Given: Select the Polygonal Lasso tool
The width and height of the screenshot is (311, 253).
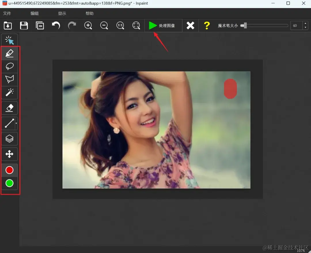Looking at the screenshot, I should pos(10,79).
